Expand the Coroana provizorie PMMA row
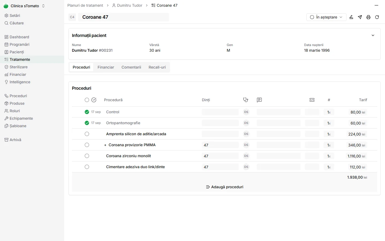 tap(105, 145)
